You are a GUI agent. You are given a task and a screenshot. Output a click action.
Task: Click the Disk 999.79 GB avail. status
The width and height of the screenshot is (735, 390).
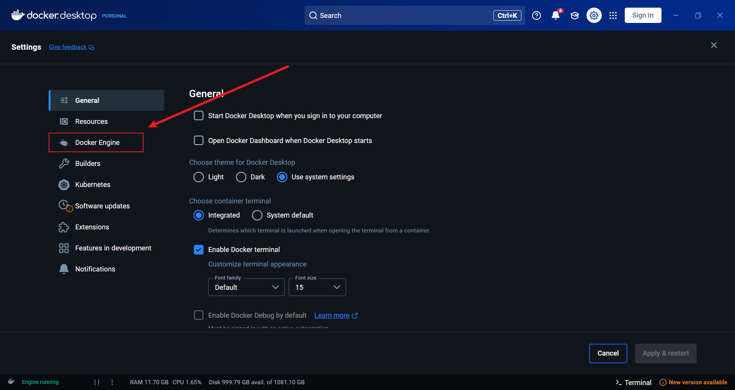pyautogui.click(x=257, y=382)
